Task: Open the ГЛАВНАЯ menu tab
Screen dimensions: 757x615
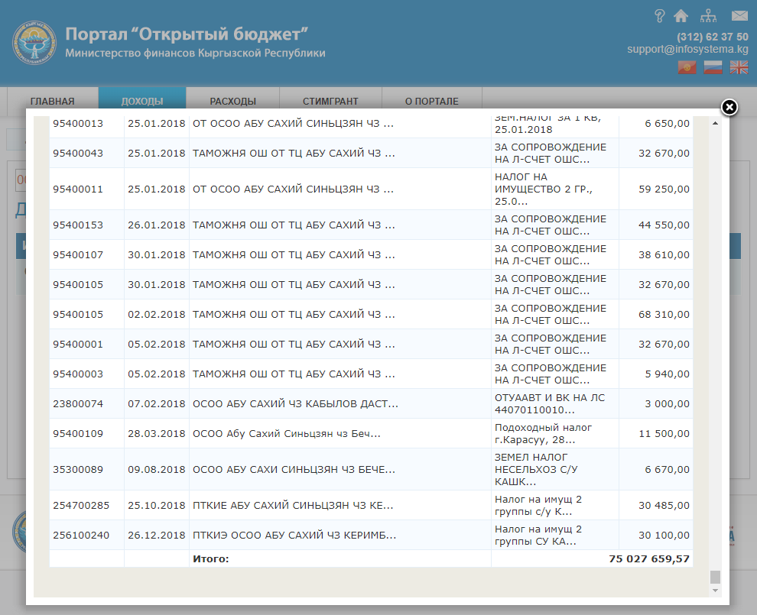Action: coord(52,101)
